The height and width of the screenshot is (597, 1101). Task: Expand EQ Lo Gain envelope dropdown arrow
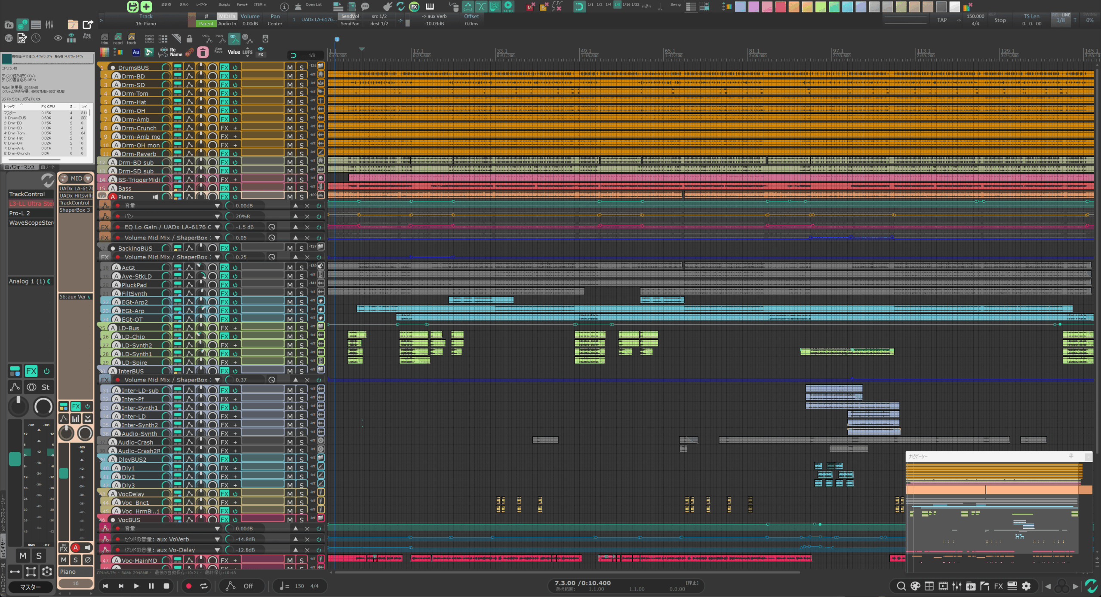(217, 227)
